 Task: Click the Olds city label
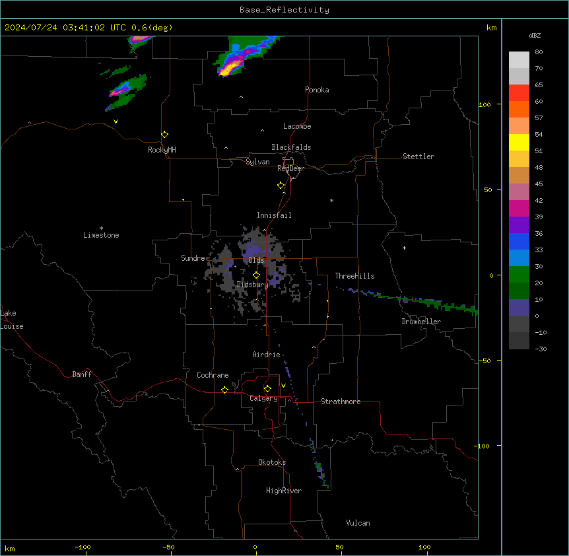256,260
